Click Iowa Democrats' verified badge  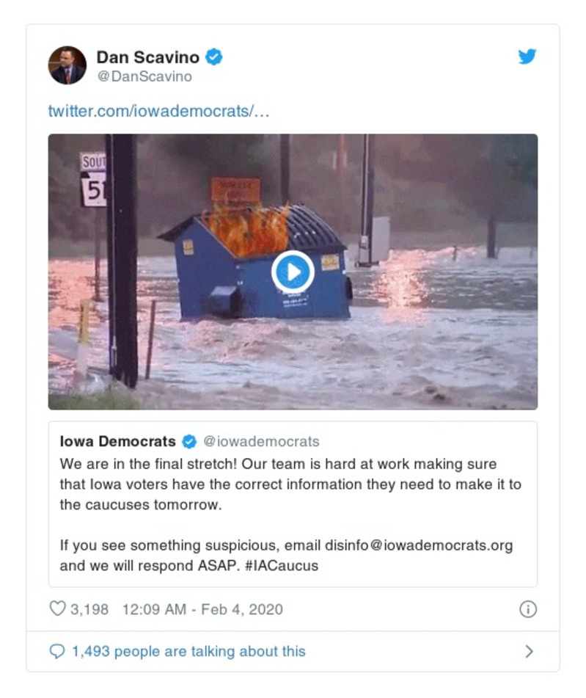tap(189, 442)
